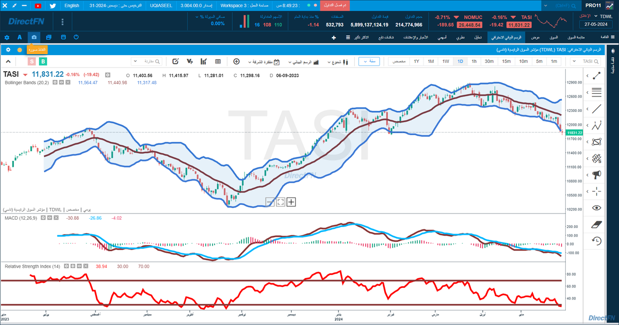The width and height of the screenshot is (619, 325).
Task: Select the 5m interval
Action: point(539,61)
